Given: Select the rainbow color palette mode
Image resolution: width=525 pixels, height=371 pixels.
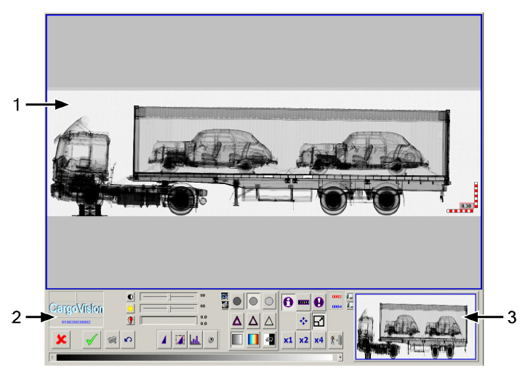Looking at the screenshot, I should [253, 340].
